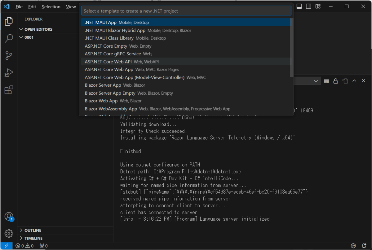Click the template list scrollbar

pyautogui.click(x=291, y=48)
